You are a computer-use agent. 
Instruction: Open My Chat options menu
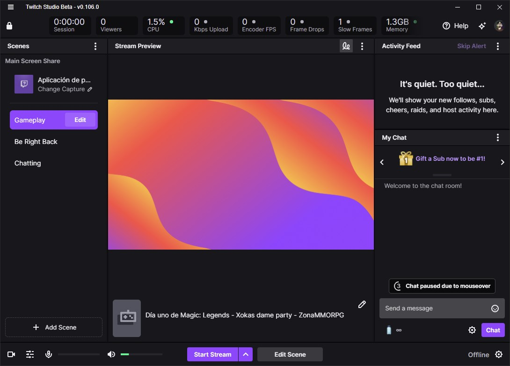coord(498,137)
